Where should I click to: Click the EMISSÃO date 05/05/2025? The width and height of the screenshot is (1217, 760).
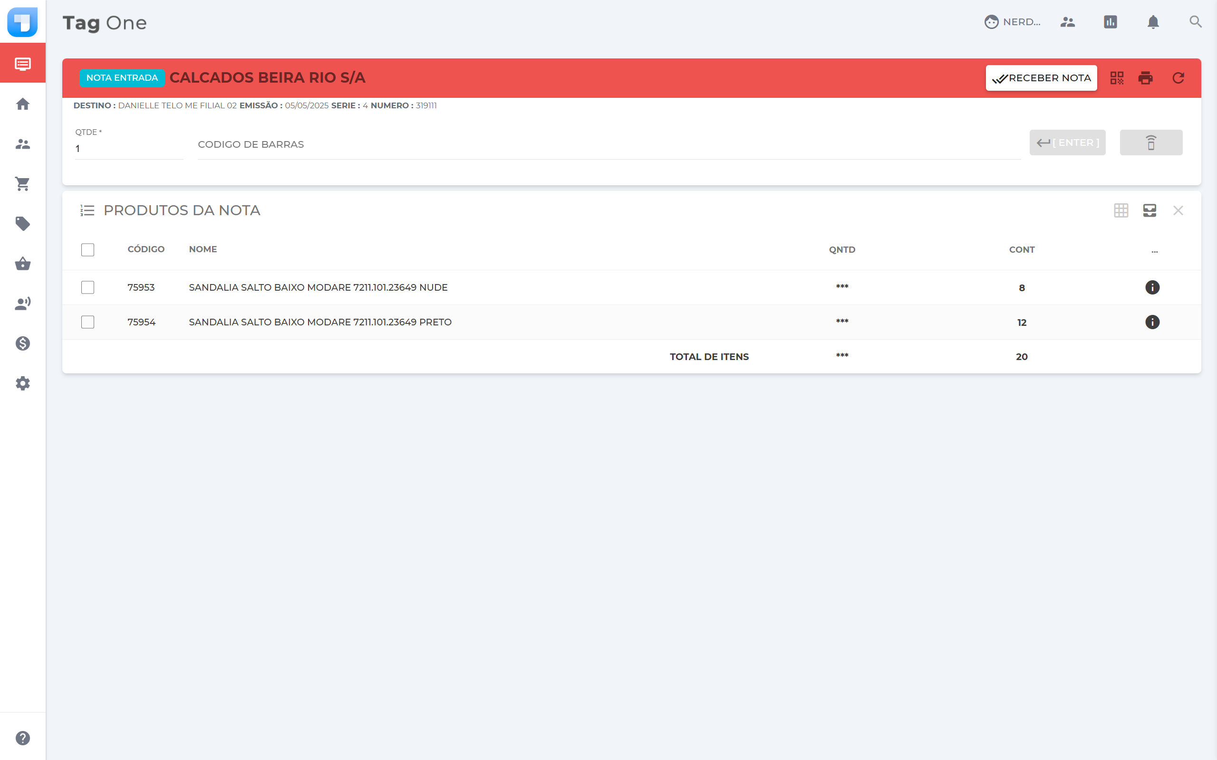tap(307, 105)
